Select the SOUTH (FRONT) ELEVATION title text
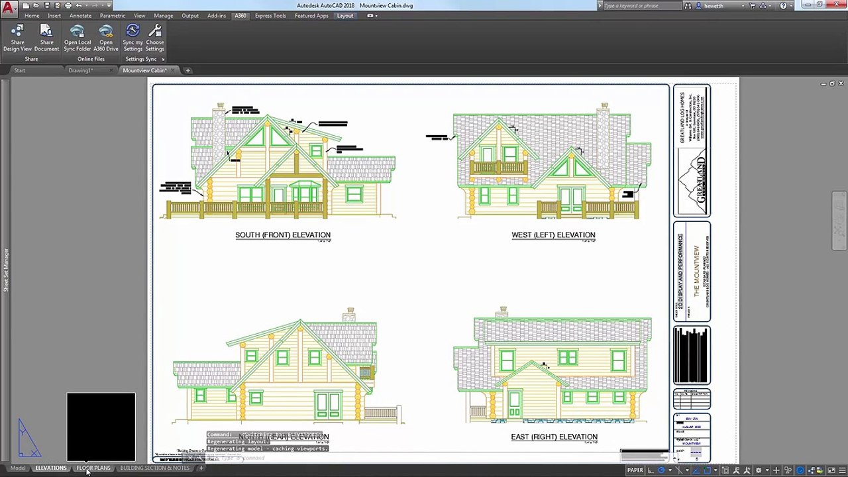Image resolution: width=848 pixels, height=477 pixels. pos(283,235)
